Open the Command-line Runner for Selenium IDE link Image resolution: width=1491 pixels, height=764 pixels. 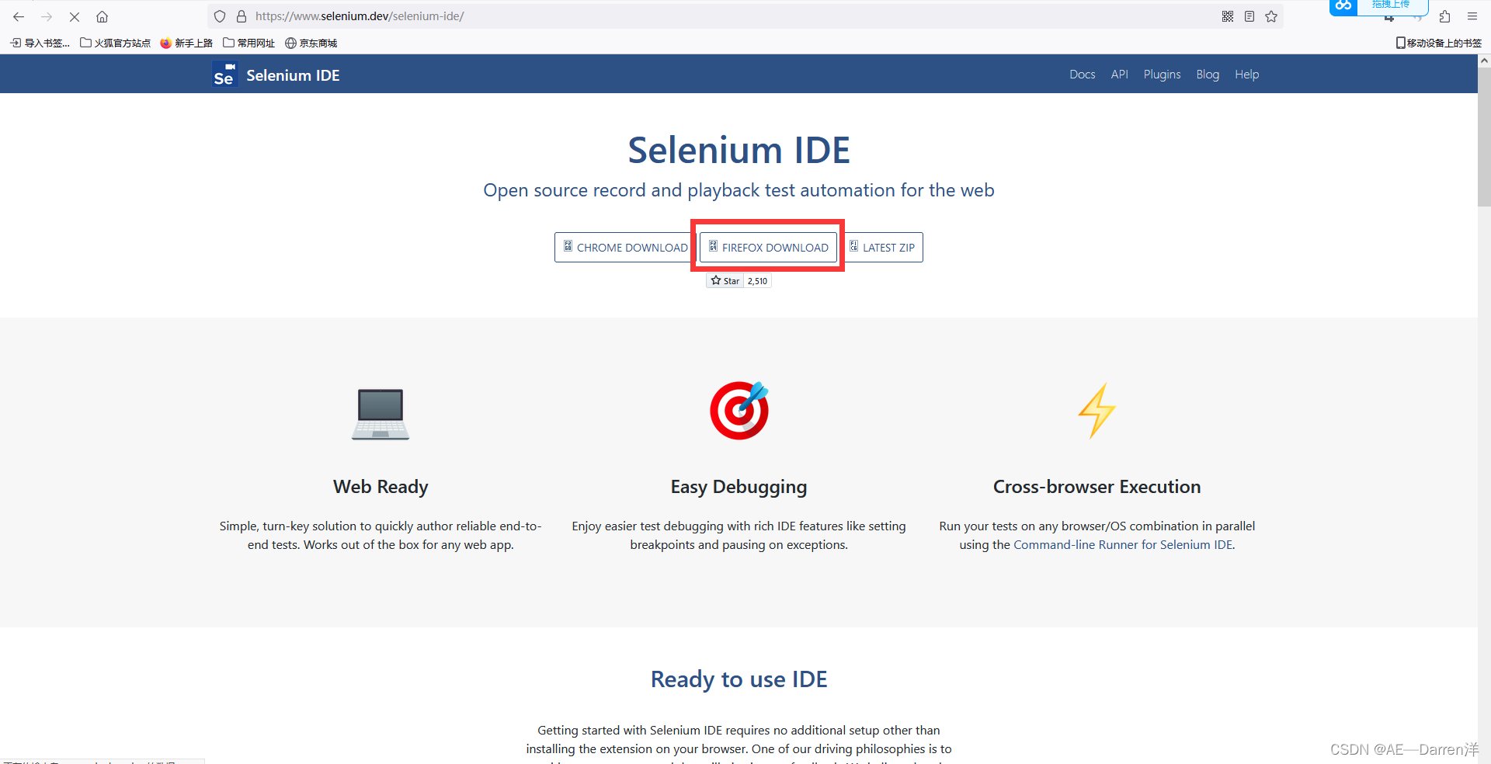point(1122,544)
